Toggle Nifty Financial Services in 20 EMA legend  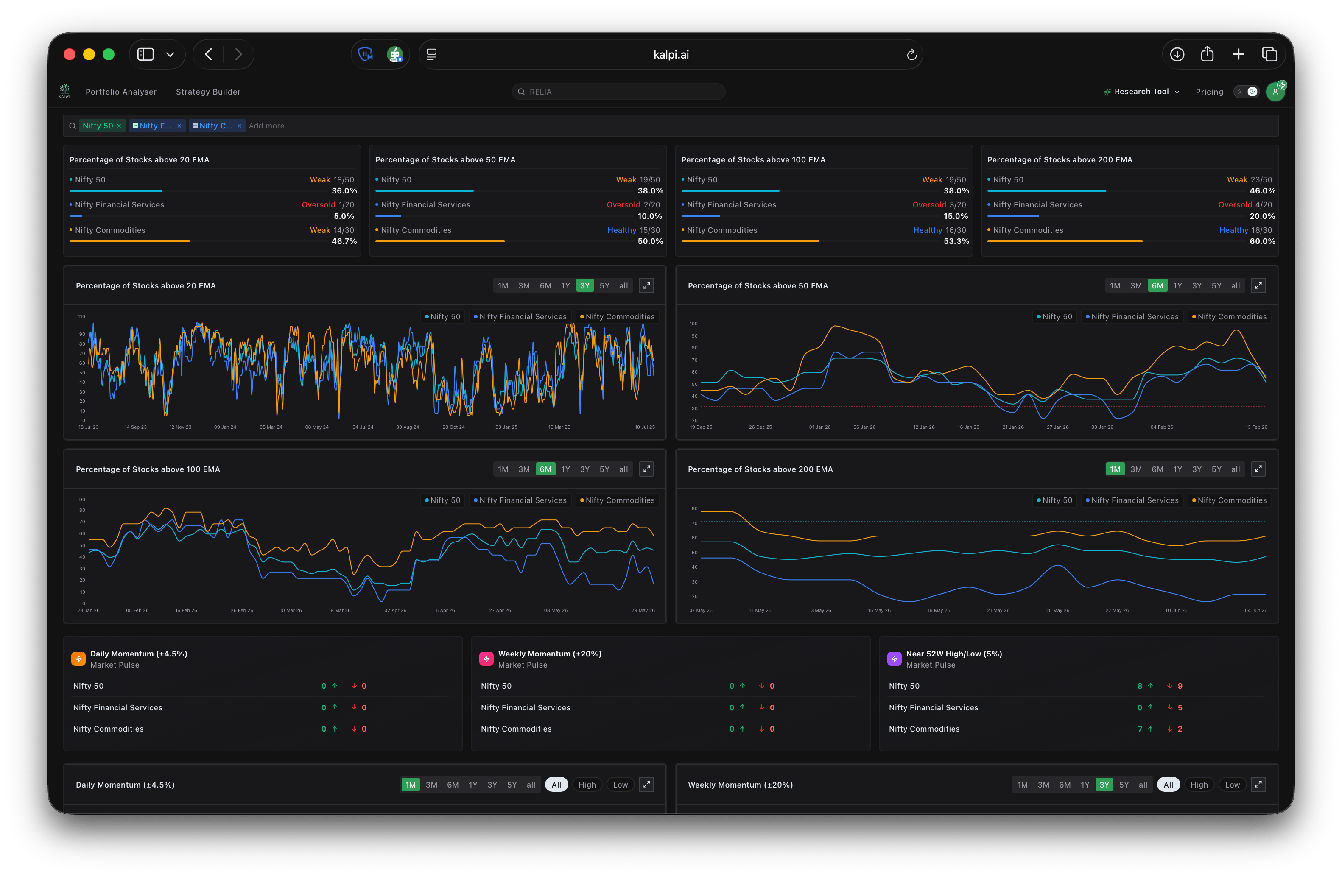[x=520, y=317]
